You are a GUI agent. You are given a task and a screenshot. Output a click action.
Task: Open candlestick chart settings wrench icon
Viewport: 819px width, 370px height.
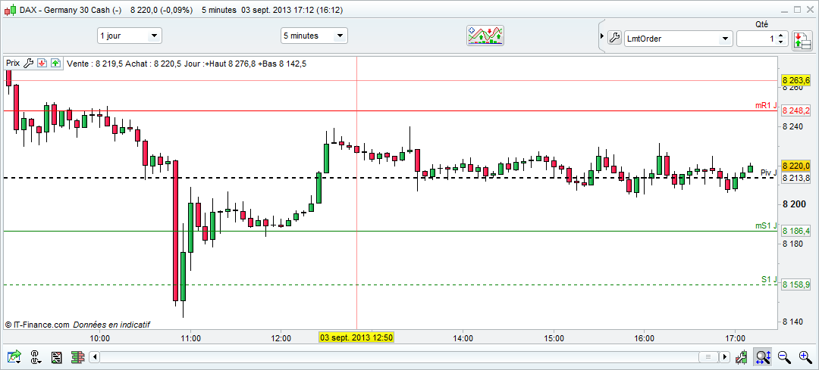[x=741, y=357]
